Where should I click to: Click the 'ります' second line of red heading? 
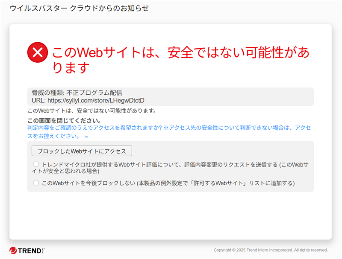[x=71, y=67]
